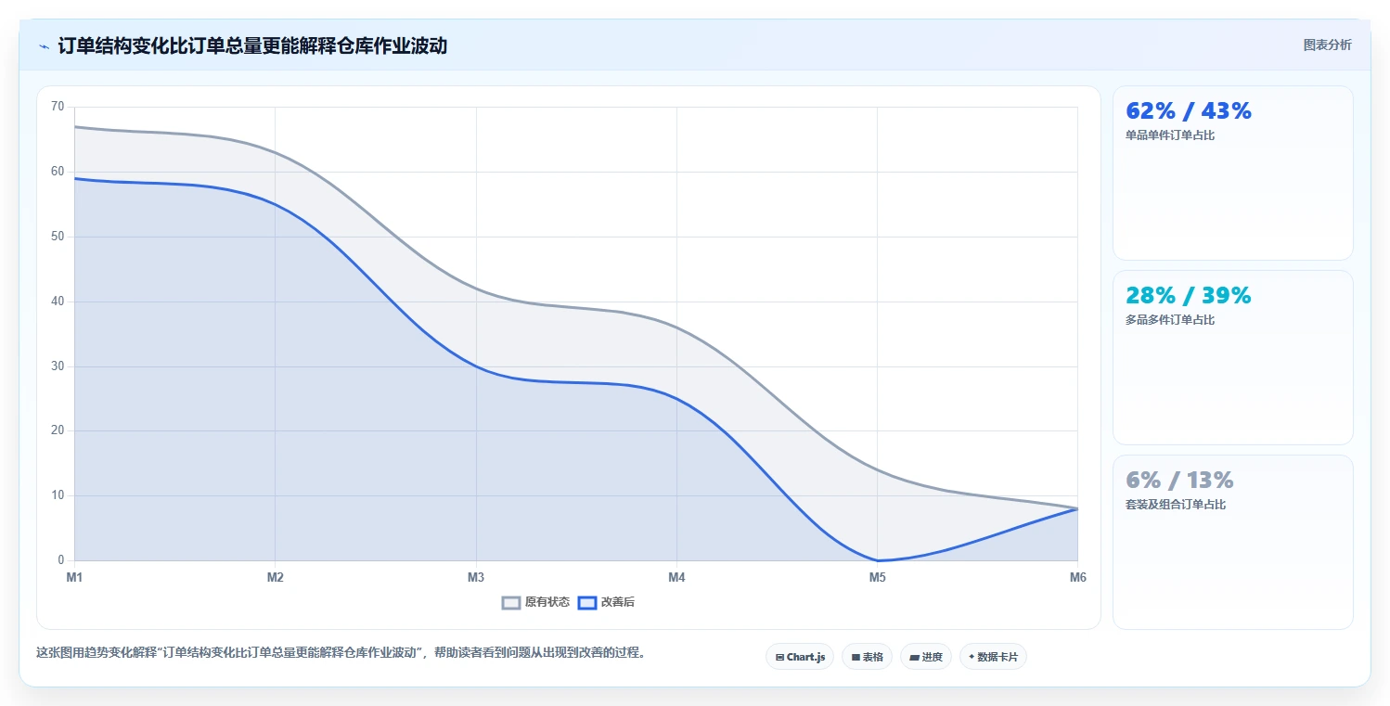Click the 20 y-axis tick label
Image resolution: width=1390 pixels, height=706 pixels.
[x=58, y=430]
